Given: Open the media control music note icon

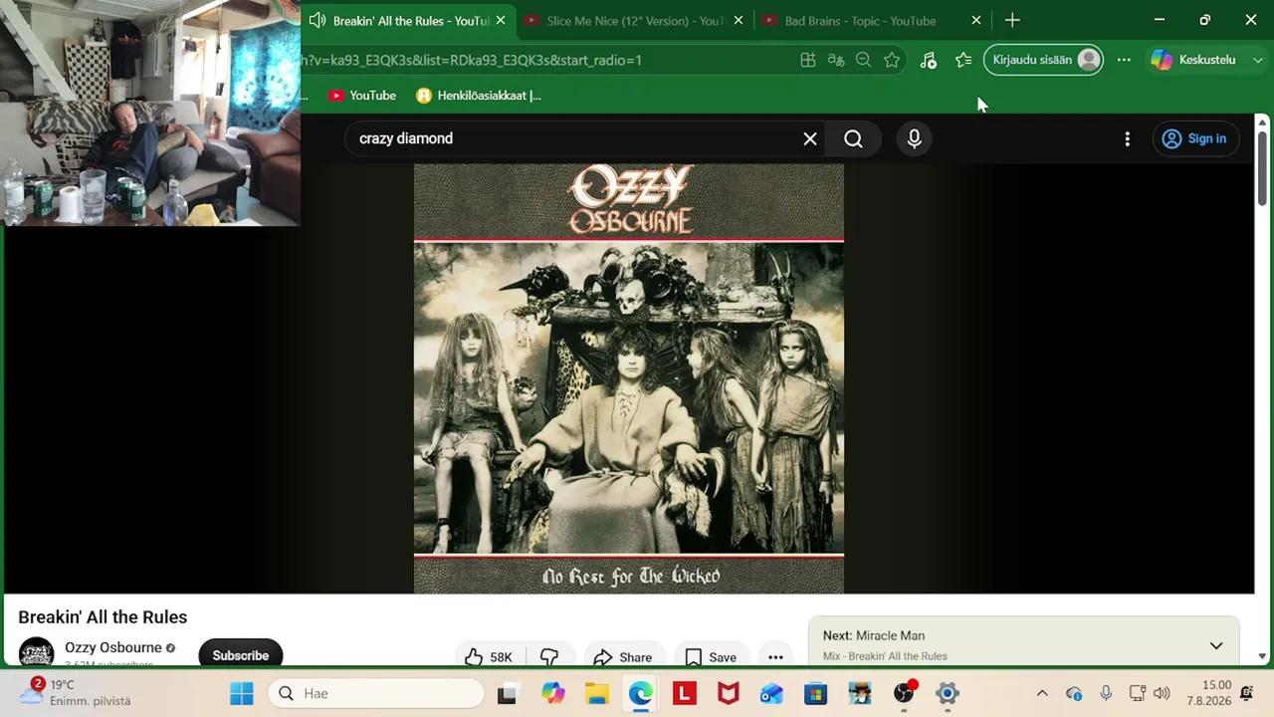Looking at the screenshot, I should tap(929, 60).
